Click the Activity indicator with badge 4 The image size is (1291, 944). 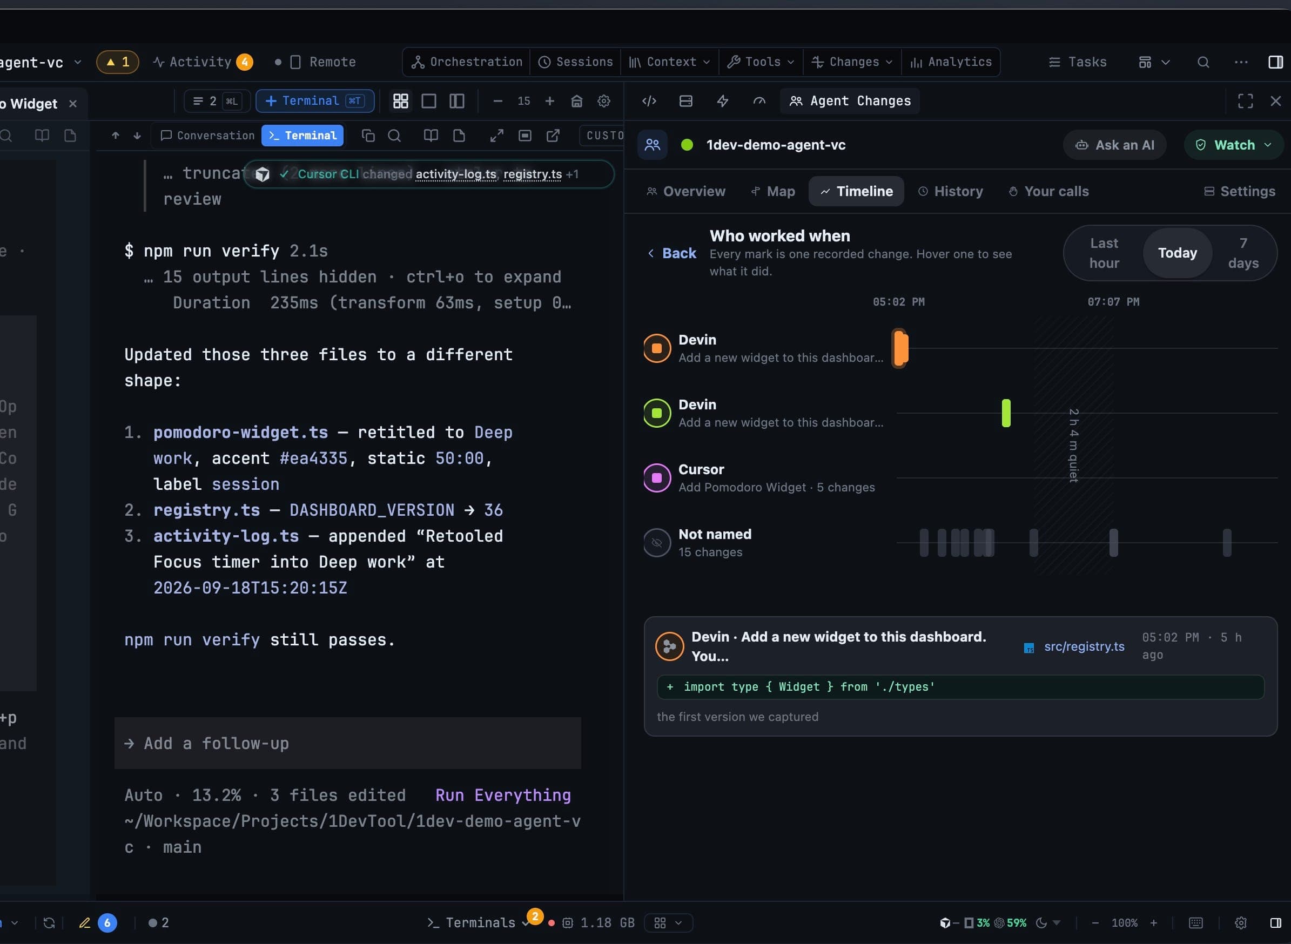(203, 62)
